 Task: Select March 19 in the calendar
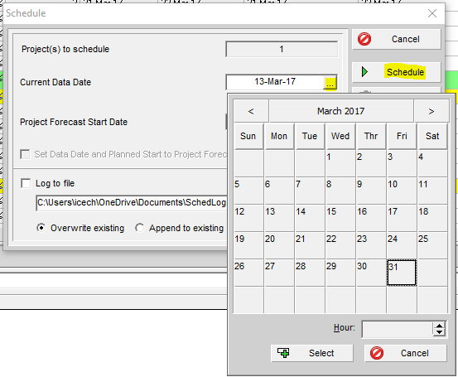[x=248, y=245]
